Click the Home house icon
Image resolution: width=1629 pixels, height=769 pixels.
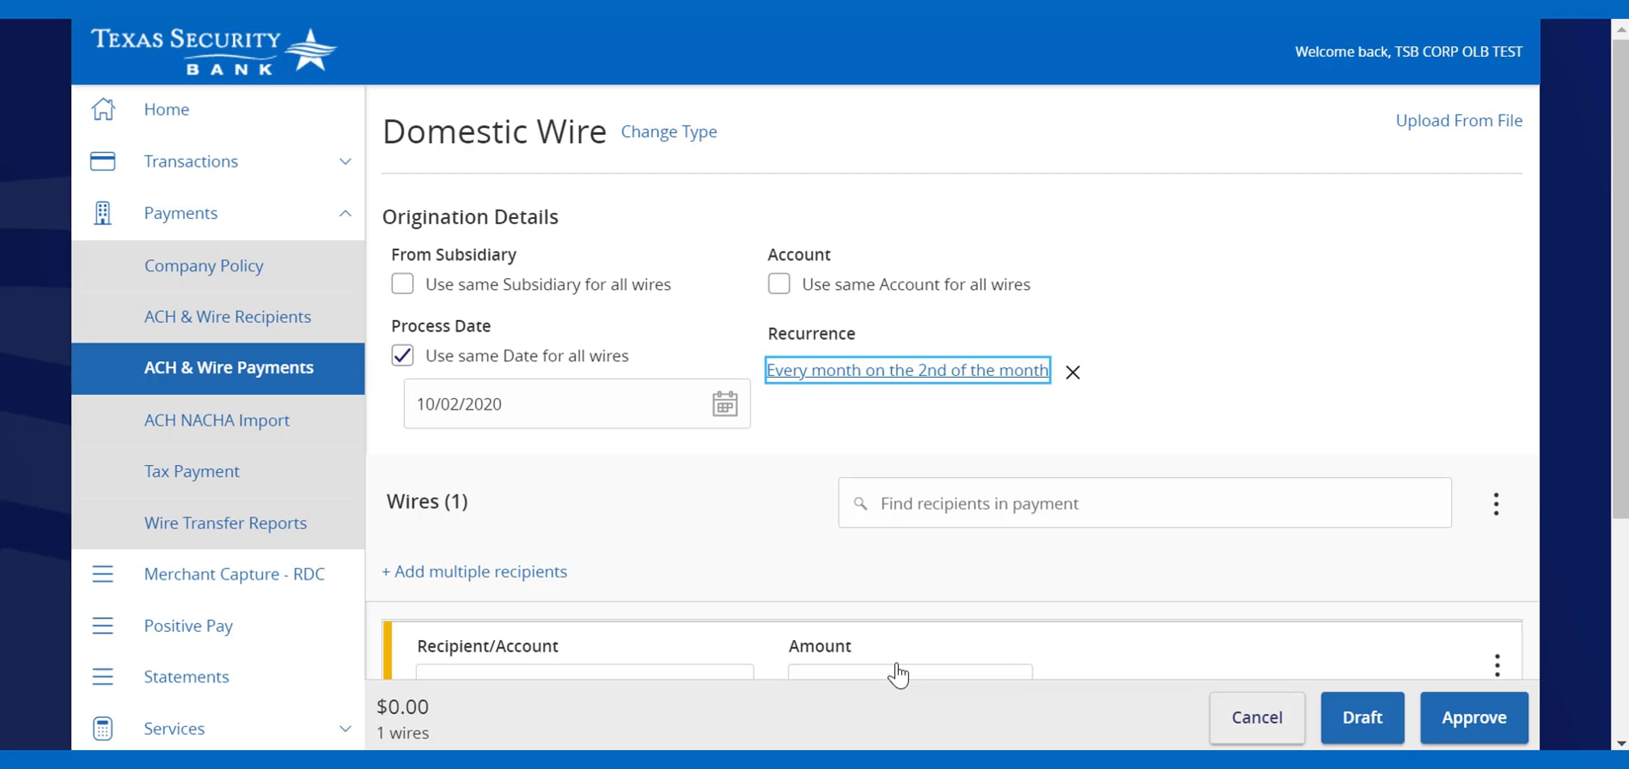103,109
